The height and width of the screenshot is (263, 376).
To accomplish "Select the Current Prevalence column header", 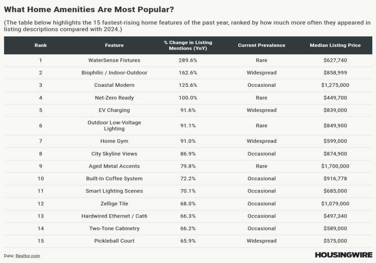I will pyautogui.click(x=262, y=45).
